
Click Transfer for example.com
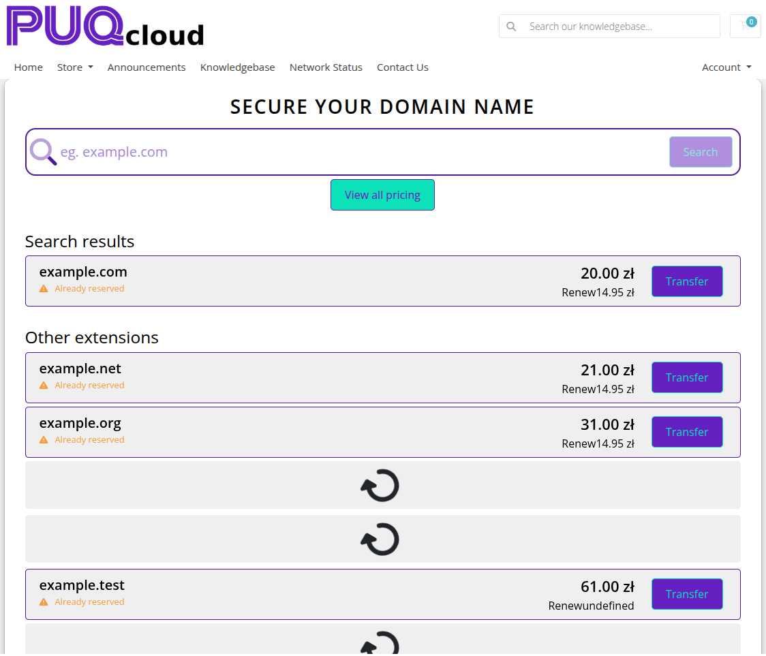687,281
